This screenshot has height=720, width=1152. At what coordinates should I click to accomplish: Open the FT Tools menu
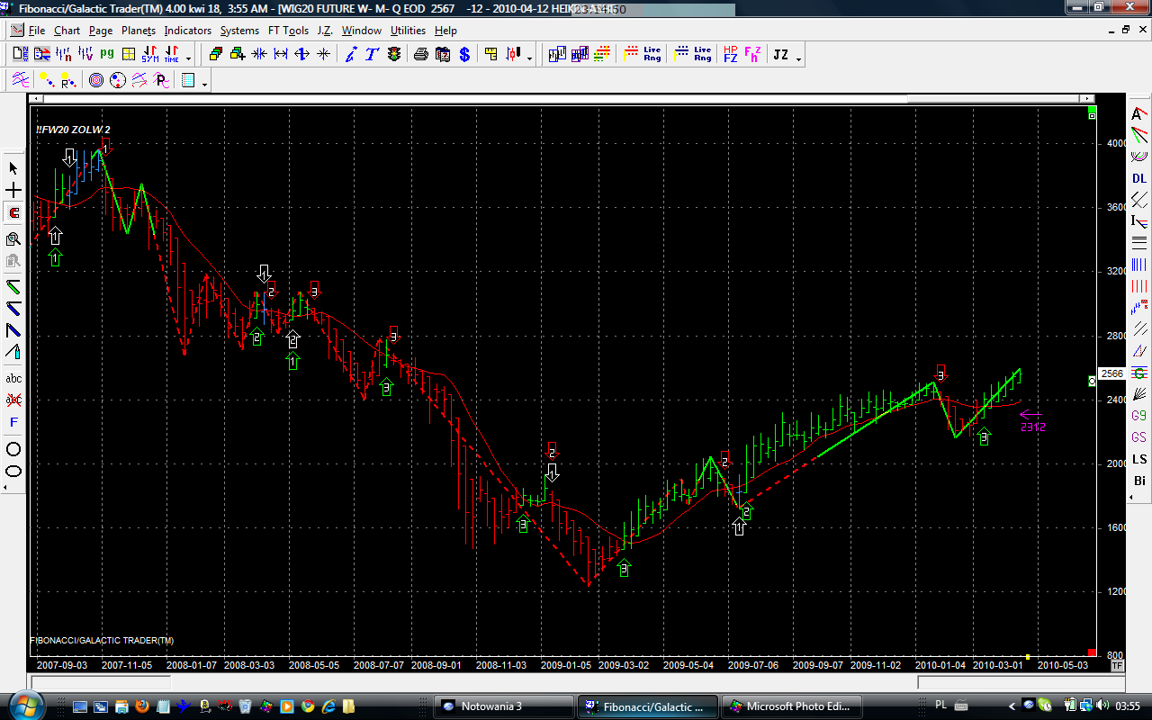pyautogui.click(x=288, y=31)
